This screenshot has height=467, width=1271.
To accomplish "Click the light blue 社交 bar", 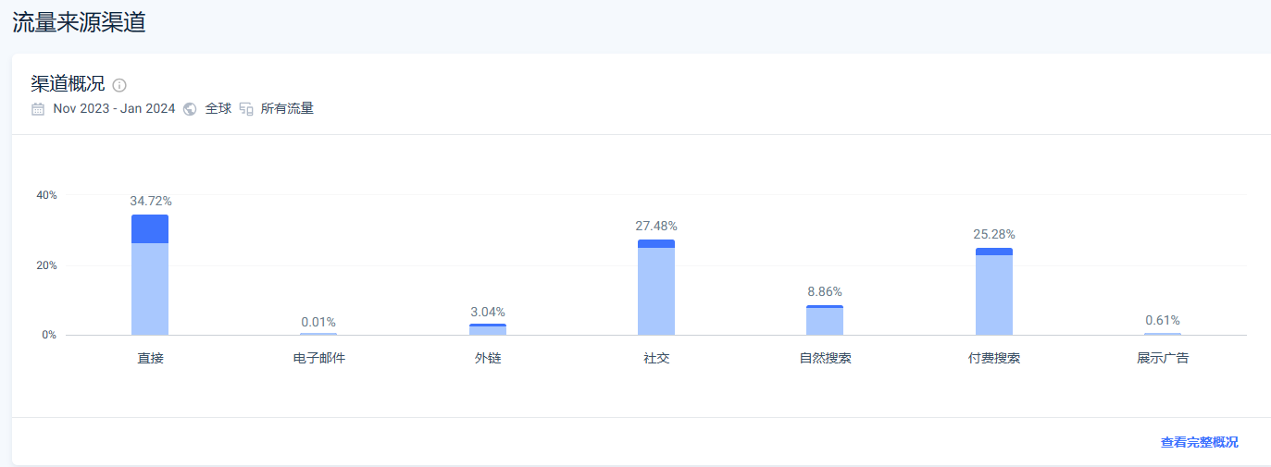I will point(656,291).
